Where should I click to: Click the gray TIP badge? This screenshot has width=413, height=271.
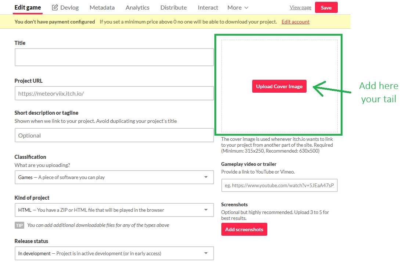pyautogui.click(x=19, y=225)
